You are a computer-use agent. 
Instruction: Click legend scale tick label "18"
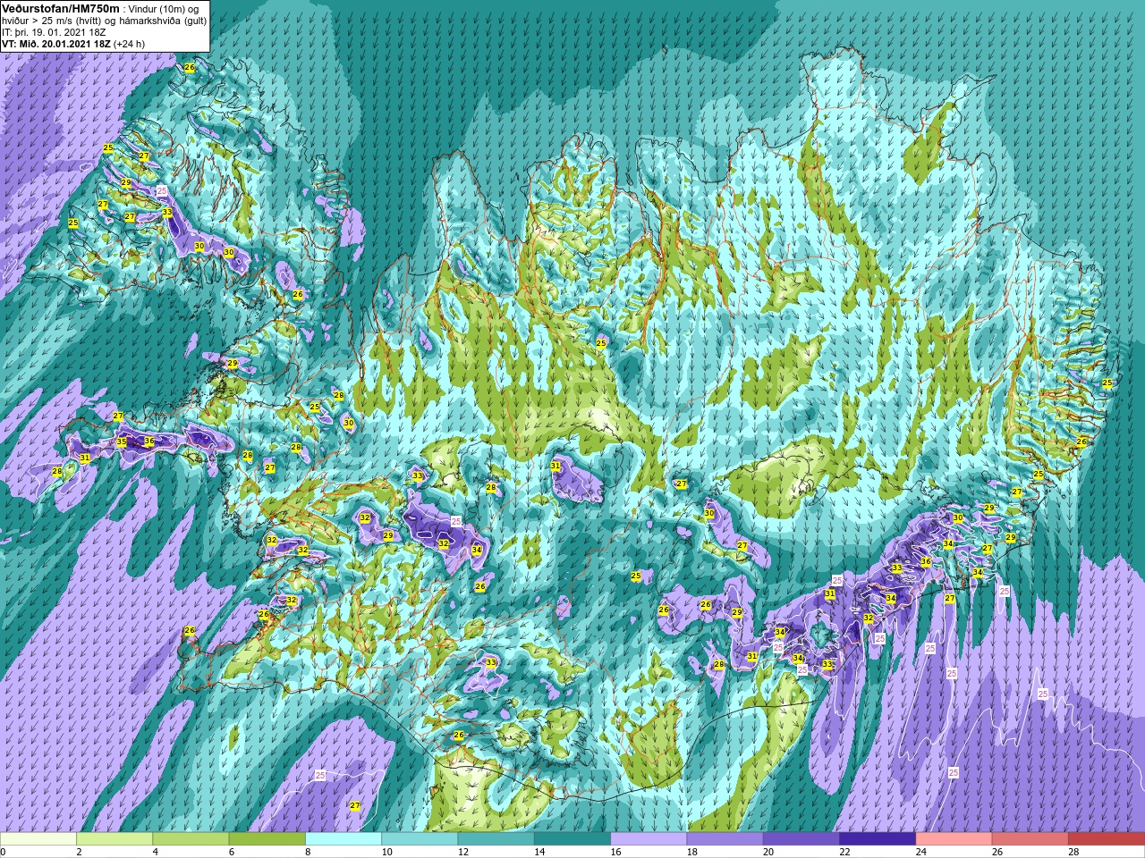(x=691, y=852)
